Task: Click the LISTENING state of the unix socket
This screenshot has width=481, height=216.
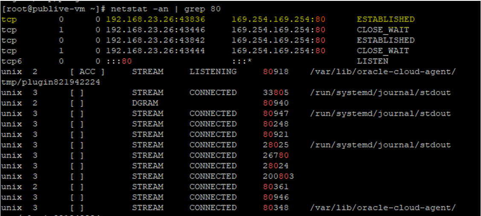Action: pos(213,72)
